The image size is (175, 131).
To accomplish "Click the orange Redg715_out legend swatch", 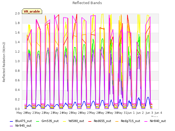I will pos(117,121).
